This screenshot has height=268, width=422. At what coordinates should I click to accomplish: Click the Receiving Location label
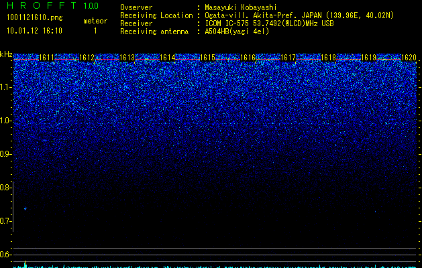tap(156, 15)
